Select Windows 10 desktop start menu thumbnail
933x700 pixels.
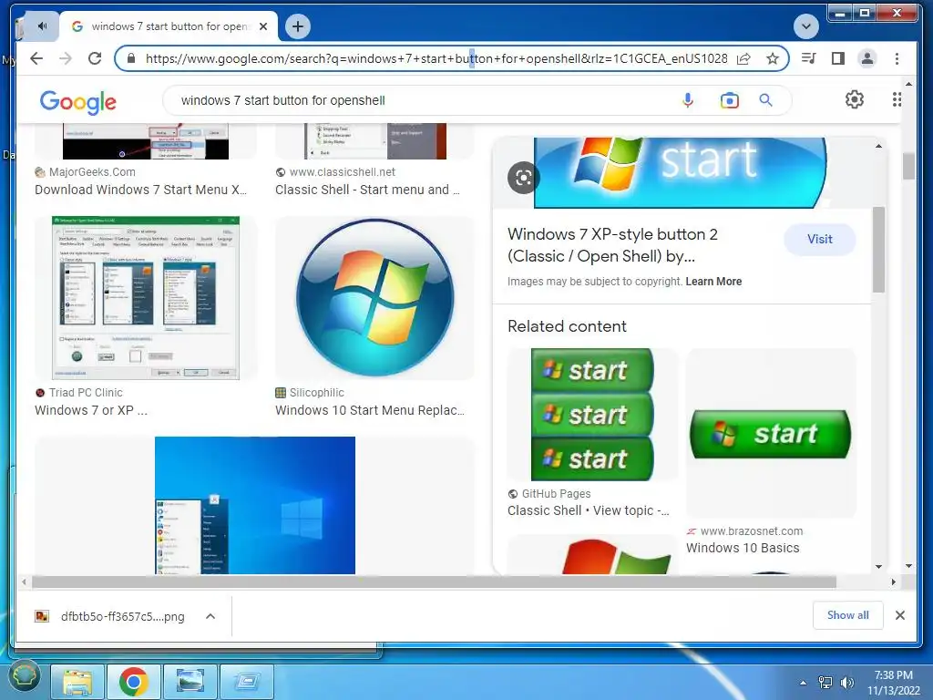tap(255, 505)
